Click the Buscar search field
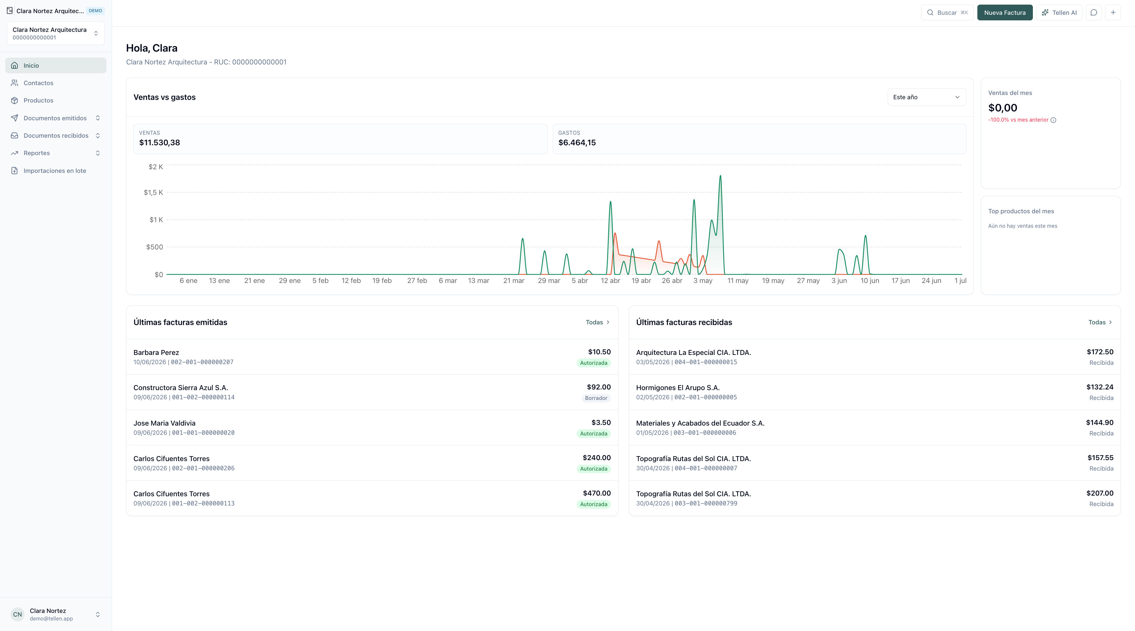Image resolution: width=1135 pixels, height=631 pixels. (x=947, y=12)
